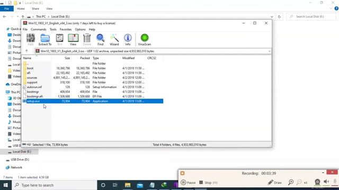Select the autorun.inf file
The width and height of the screenshot is (339, 190).
tap(93, 87)
